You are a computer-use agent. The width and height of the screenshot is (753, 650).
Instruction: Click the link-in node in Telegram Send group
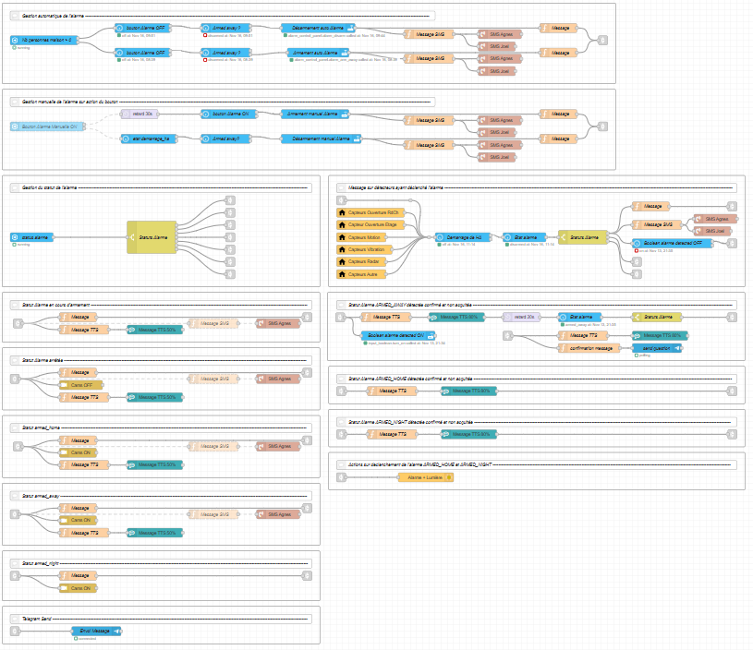click(x=15, y=632)
